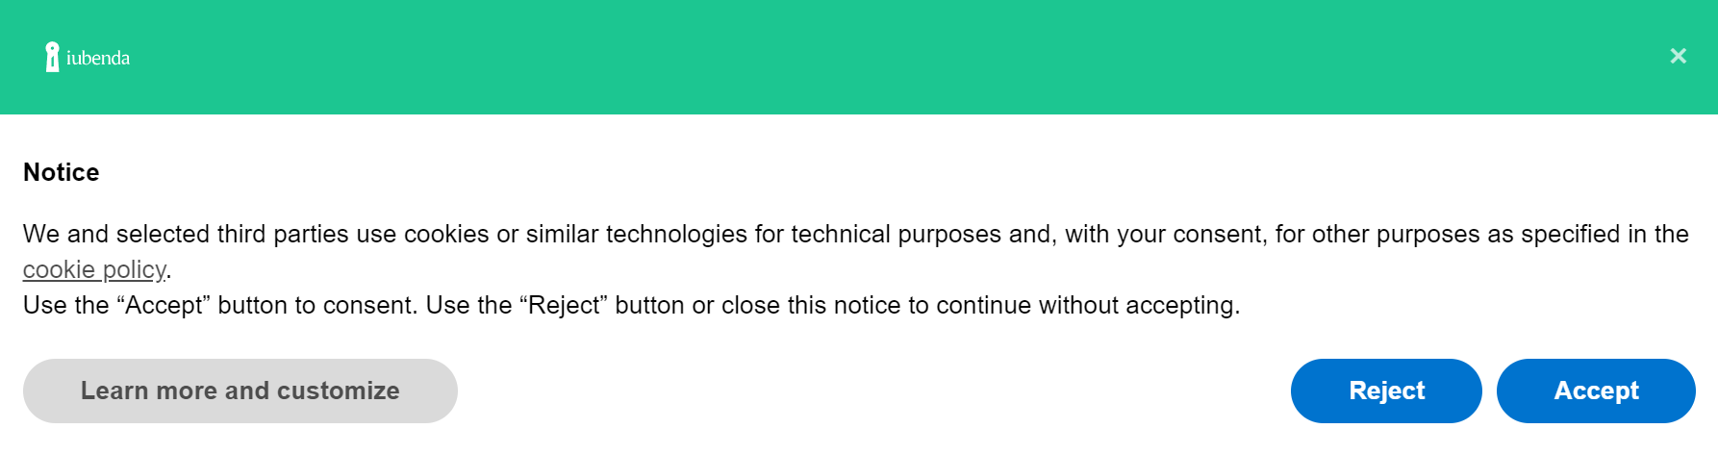Image resolution: width=1718 pixels, height=454 pixels.
Task: Click the iubenda keyhole logo icon
Action: tap(52, 57)
